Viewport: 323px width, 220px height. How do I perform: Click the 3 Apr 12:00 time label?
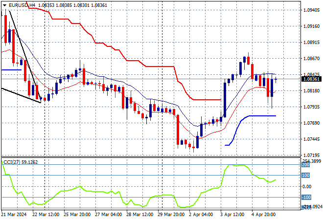coord(232,215)
